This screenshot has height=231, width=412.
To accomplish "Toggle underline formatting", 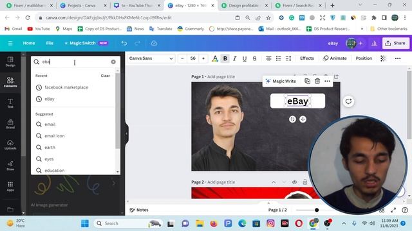I will (x=245, y=58).
